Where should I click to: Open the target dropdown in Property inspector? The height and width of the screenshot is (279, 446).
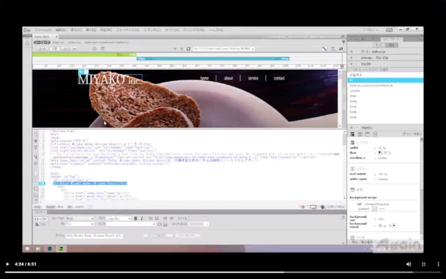[x=199, y=224]
